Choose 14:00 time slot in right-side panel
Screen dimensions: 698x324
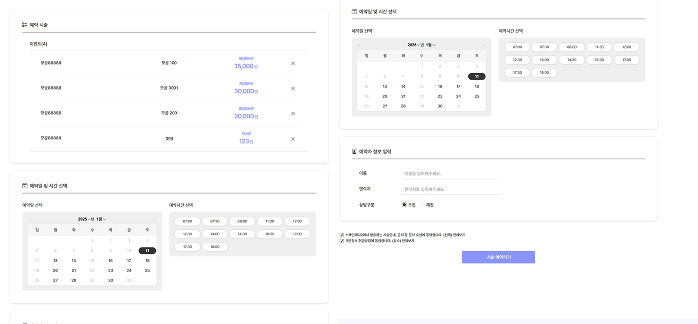pos(544,60)
